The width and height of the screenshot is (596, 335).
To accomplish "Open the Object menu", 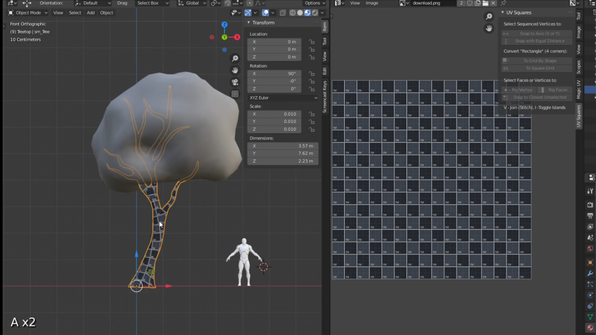I will [x=107, y=13].
